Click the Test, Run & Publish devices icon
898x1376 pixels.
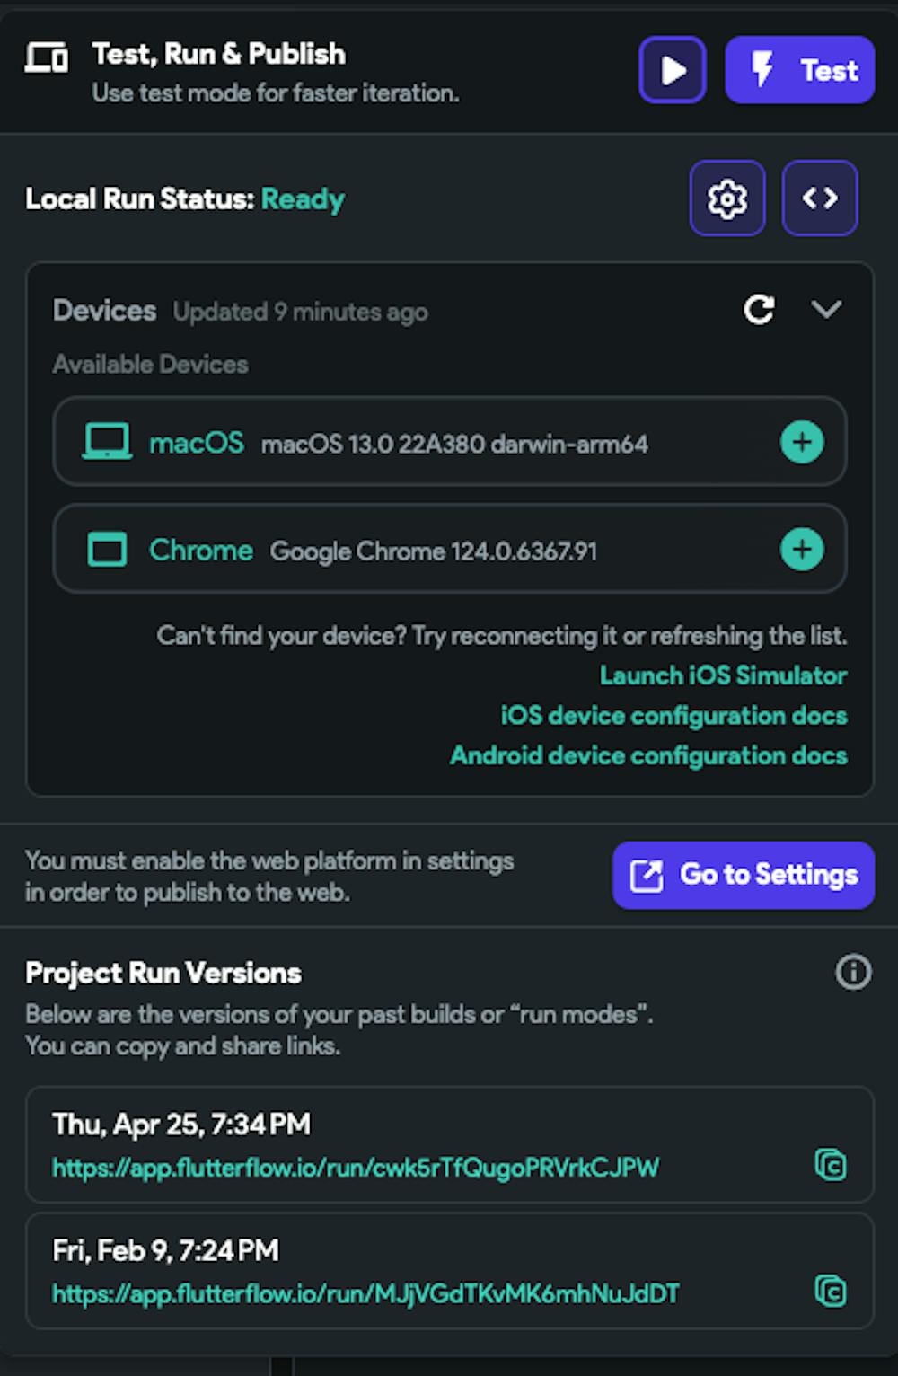(47, 57)
